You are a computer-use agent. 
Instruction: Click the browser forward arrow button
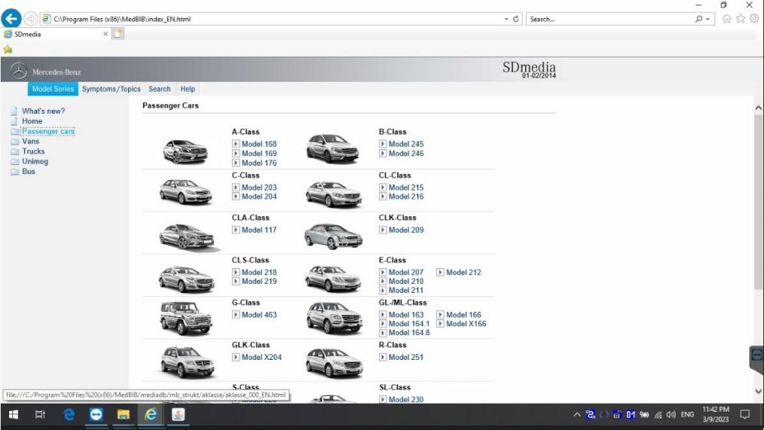(x=31, y=19)
